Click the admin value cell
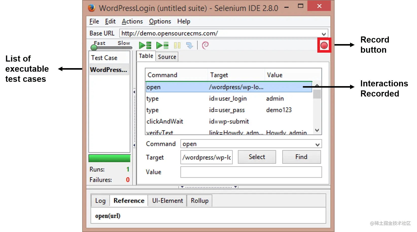 (x=275, y=99)
